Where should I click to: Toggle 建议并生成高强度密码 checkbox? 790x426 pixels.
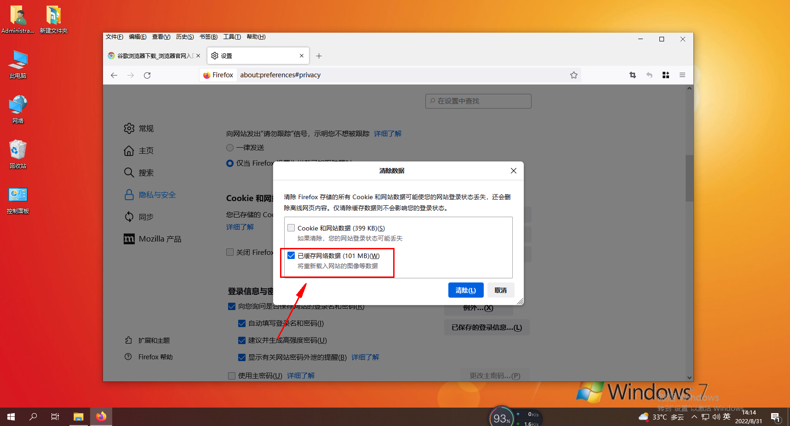(x=242, y=340)
